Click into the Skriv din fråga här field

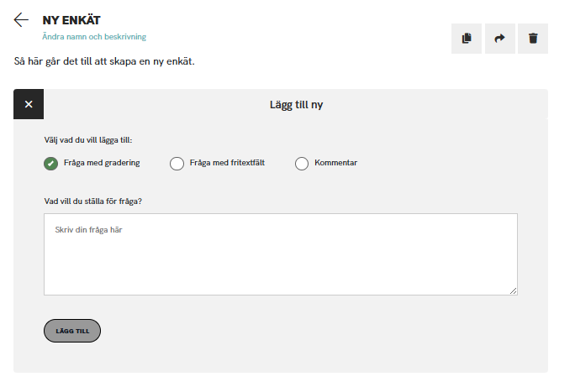tap(280, 254)
